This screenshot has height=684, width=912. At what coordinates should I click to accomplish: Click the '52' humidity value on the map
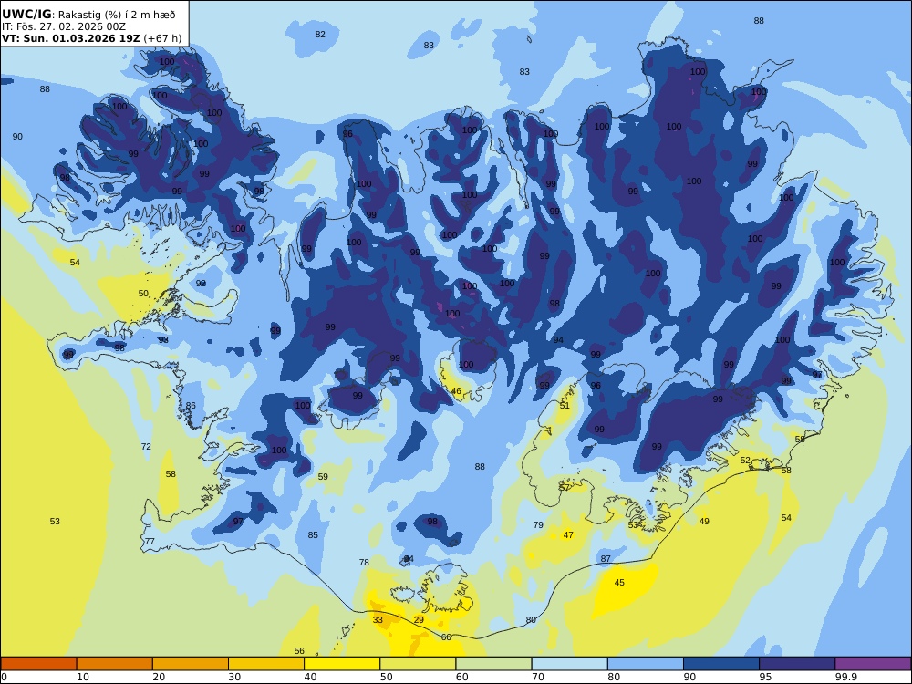(x=745, y=460)
